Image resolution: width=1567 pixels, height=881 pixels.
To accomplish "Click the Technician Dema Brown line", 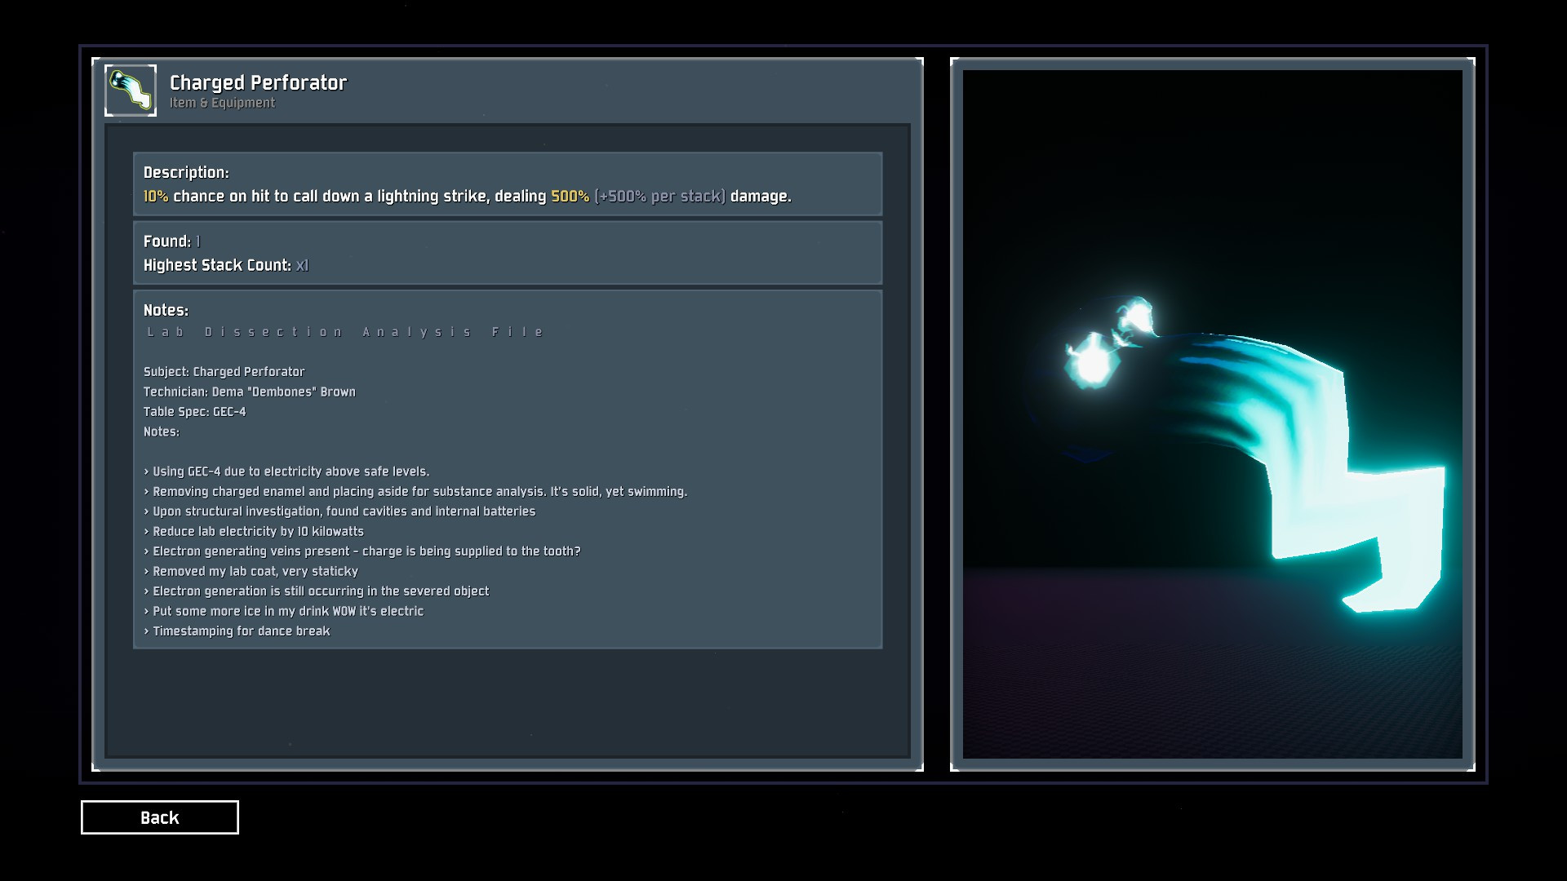I will pyautogui.click(x=250, y=392).
